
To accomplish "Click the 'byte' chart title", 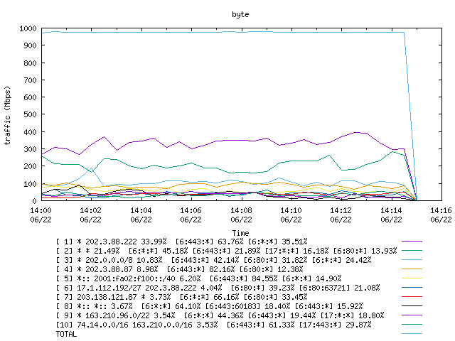I will point(240,14).
